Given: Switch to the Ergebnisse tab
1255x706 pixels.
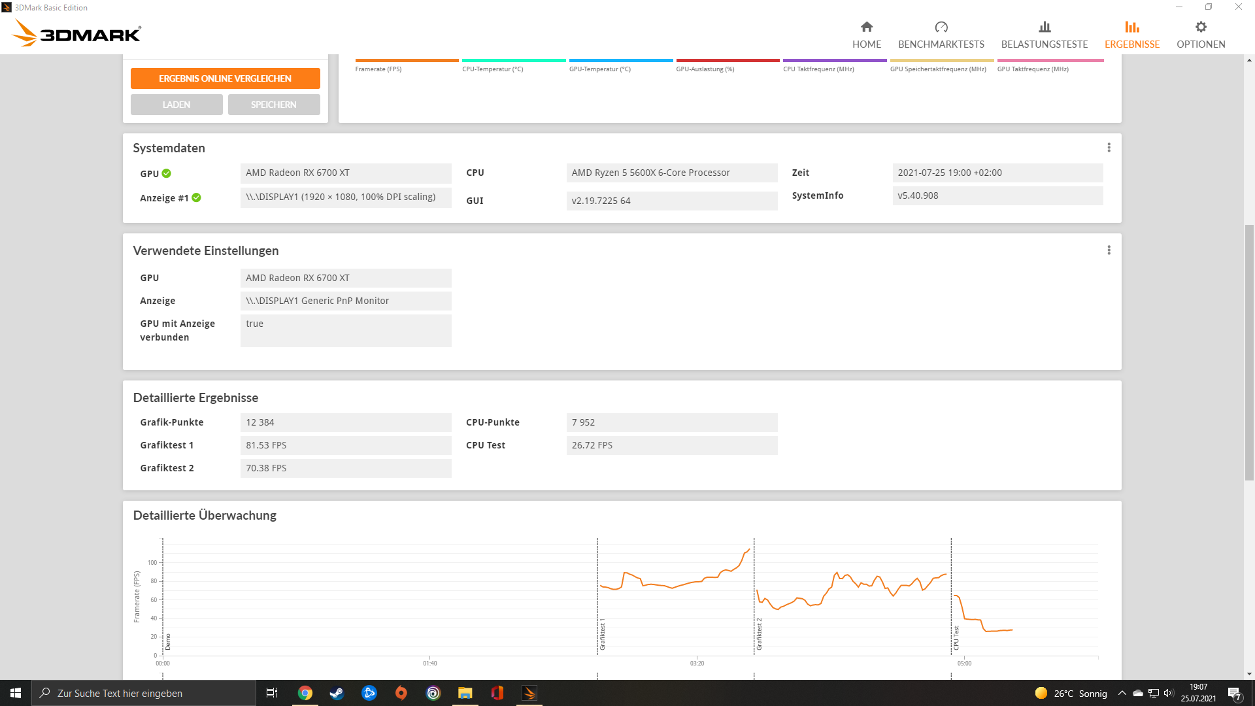Looking at the screenshot, I should (x=1131, y=35).
